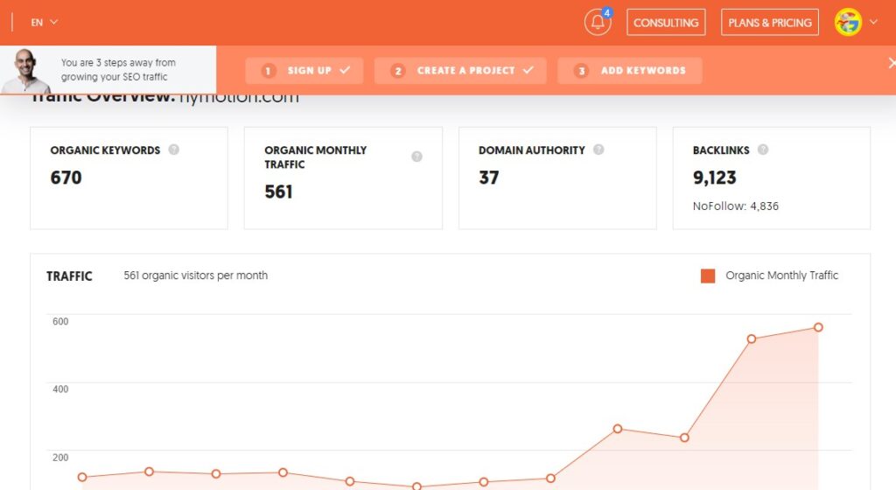Close the onboarding steps banner
This screenshot has width=896, height=490.
point(892,63)
